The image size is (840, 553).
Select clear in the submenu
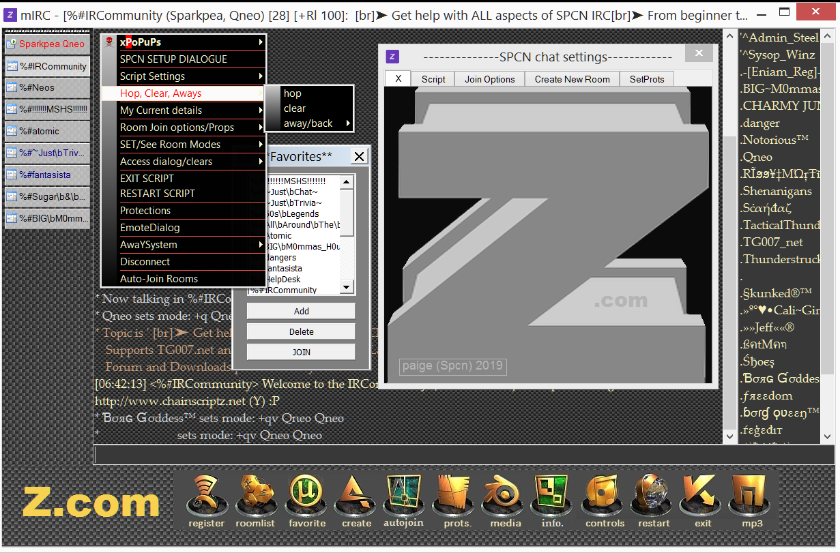point(308,108)
